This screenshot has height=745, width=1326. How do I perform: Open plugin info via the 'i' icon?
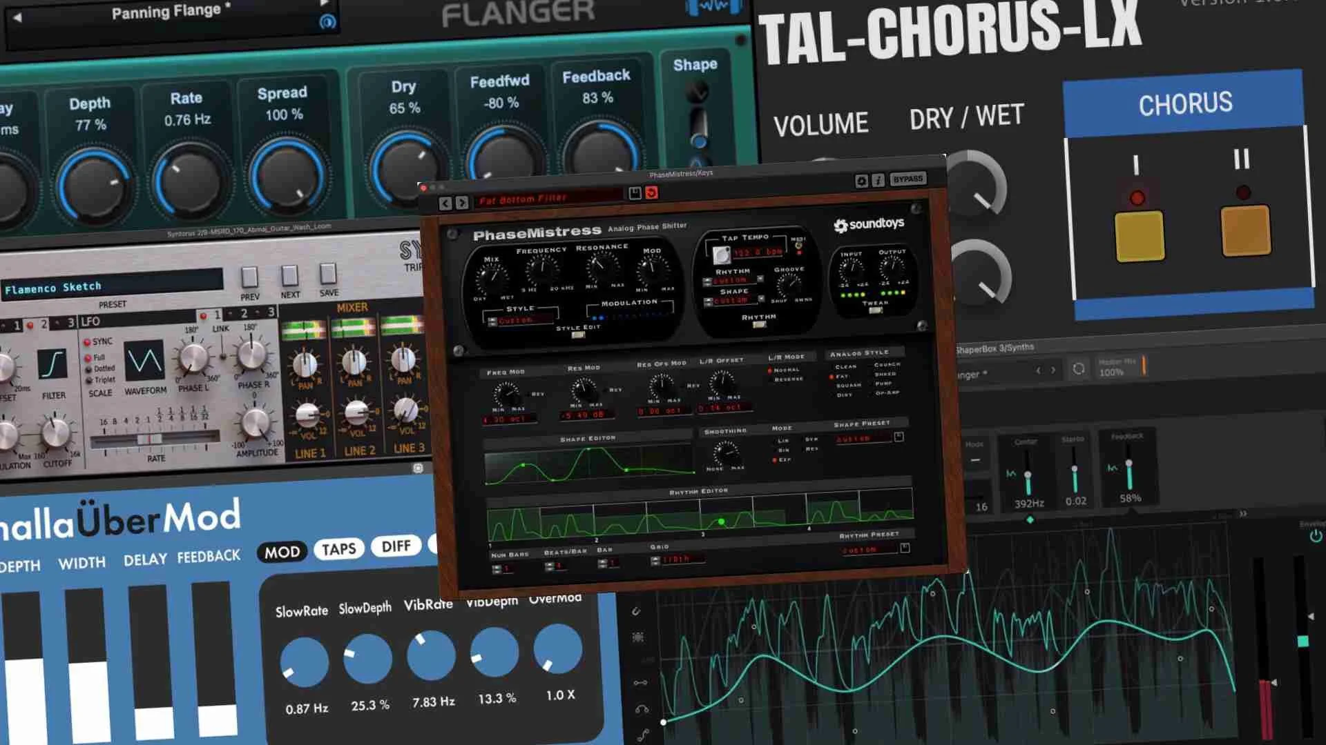(878, 179)
